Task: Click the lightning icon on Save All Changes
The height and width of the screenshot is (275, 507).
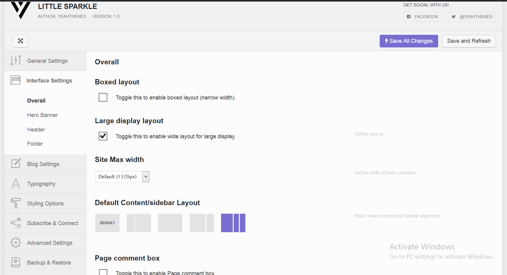Action: click(386, 41)
